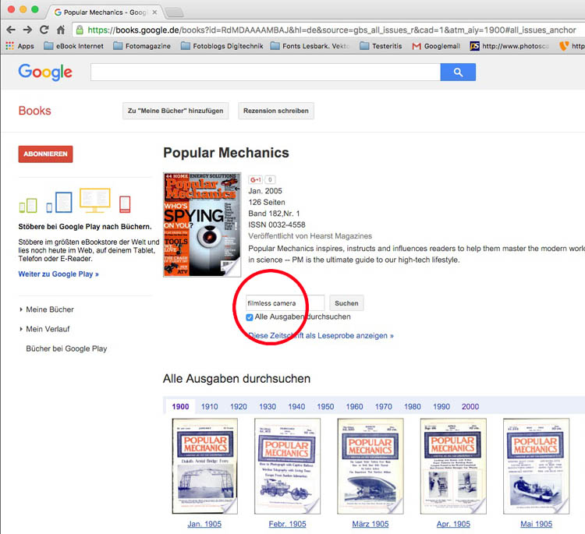This screenshot has width=585, height=534.
Task: Open the Weiter zu Google Play link
Action: [58, 274]
